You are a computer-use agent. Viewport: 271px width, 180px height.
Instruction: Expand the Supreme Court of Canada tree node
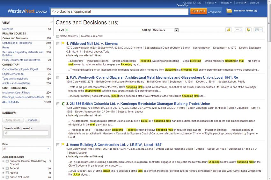tap(3, 161)
